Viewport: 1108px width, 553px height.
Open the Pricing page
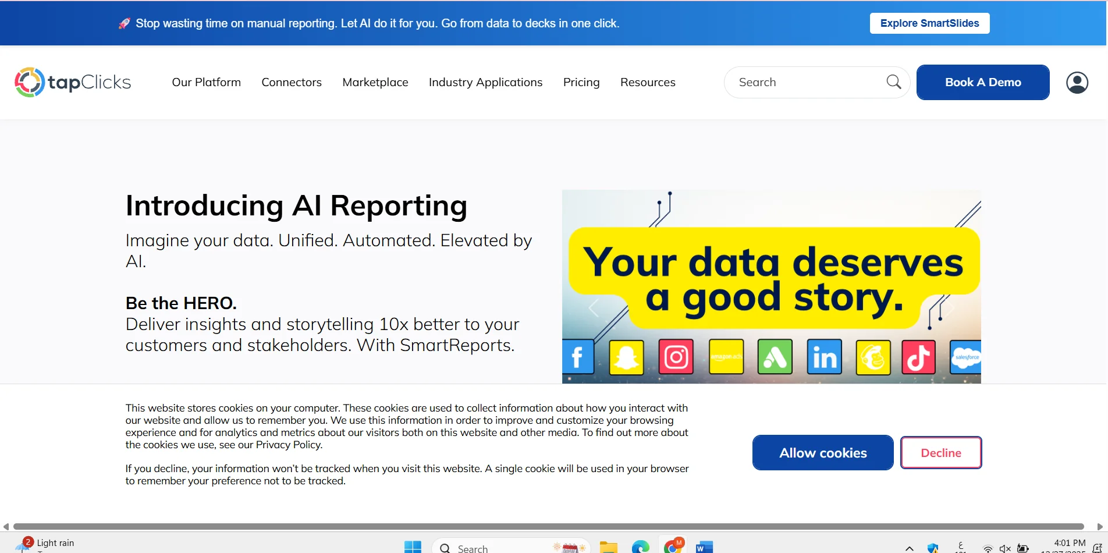[581, 82]
